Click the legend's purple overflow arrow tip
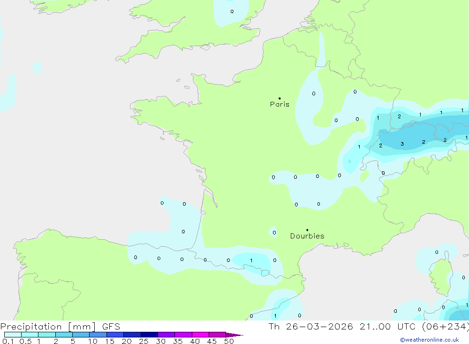Viewport: 469px width, 344px height. click(x=234, y=335)
